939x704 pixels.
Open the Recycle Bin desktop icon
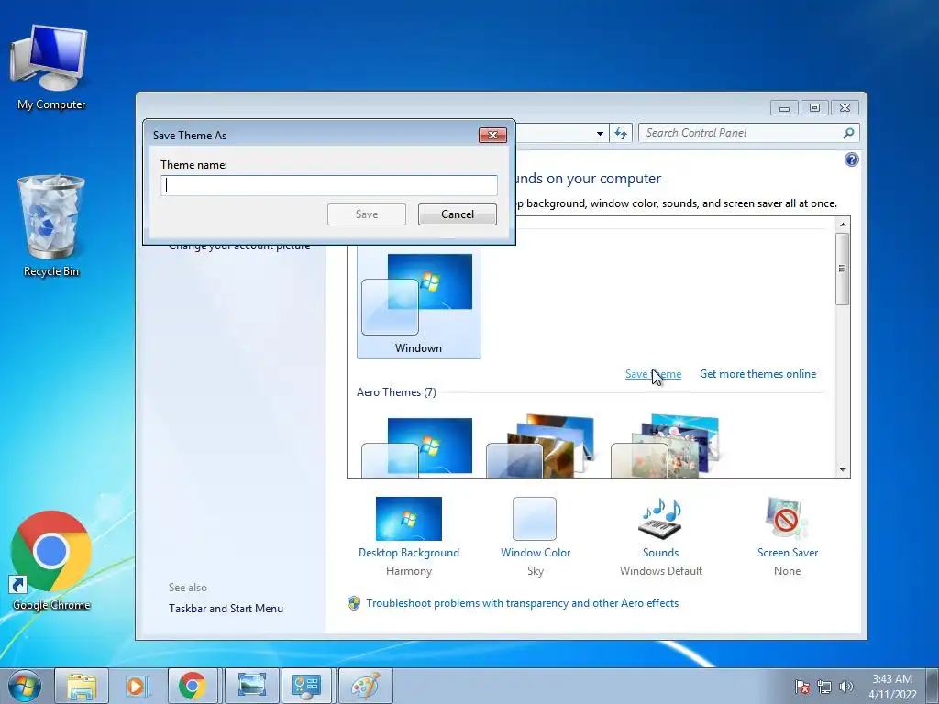[x=51, y=225]
